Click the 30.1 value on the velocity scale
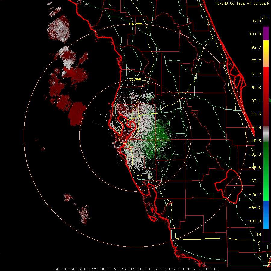The height and width of the screenshot is (271, 271). (256, 101)
